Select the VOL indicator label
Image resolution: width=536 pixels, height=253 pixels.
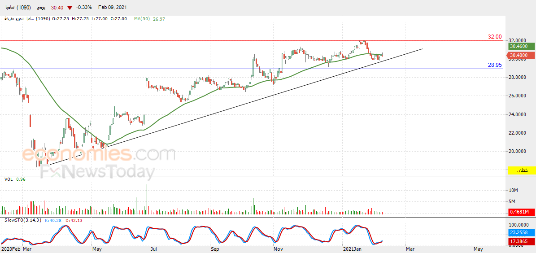(9, 179)
